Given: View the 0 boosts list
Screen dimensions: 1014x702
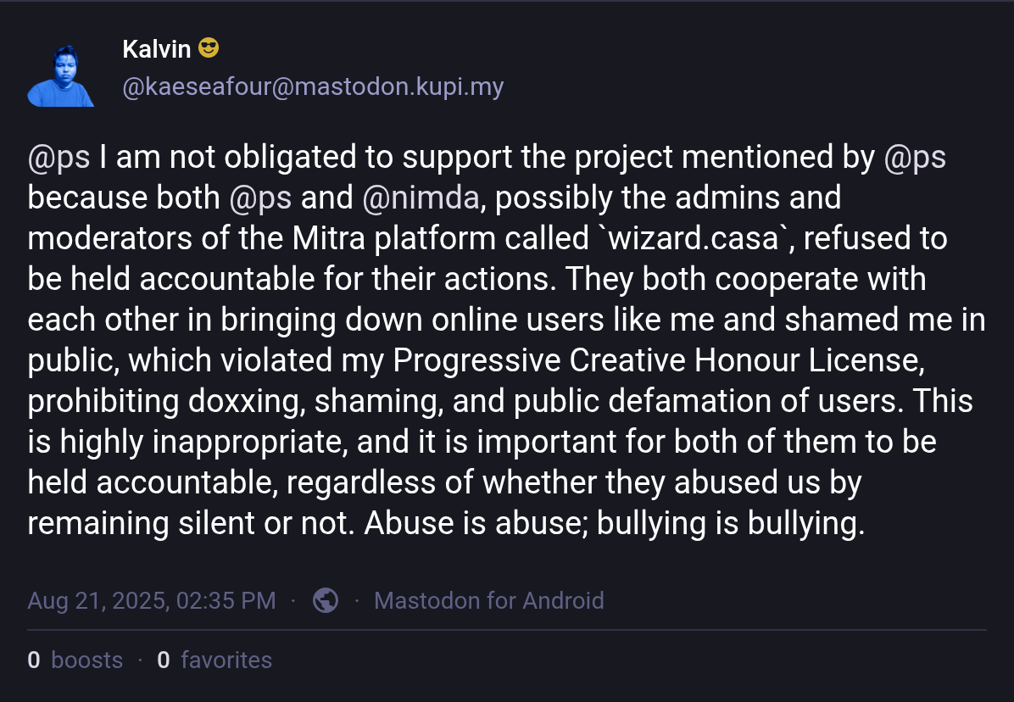Looking at the screenshot, I should pyautogui.click(x=75, y=660).
